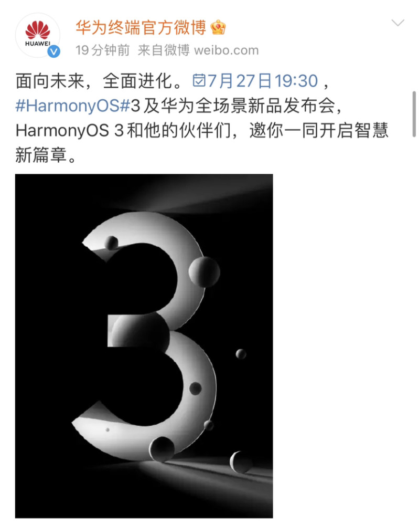Open the weibo.com source link
The height and width of the screenshot is (525, 419).
227,50
